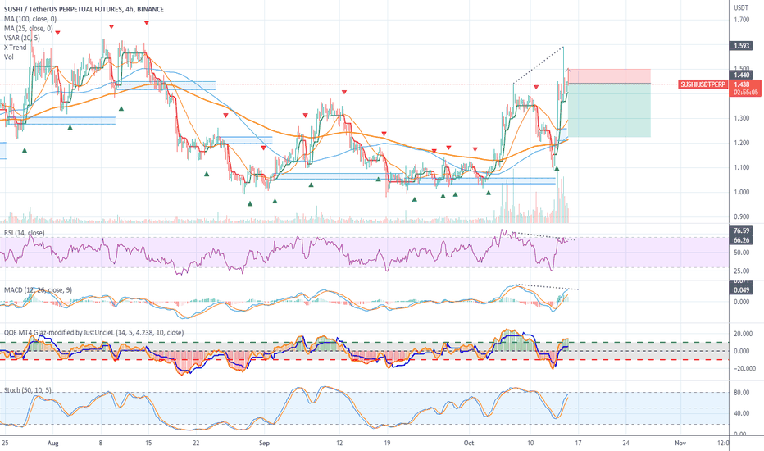The height and width of the screenshot is (451, 764).
Task: Click the 1.700 price scale label
Action: click(x=742, y=20)
